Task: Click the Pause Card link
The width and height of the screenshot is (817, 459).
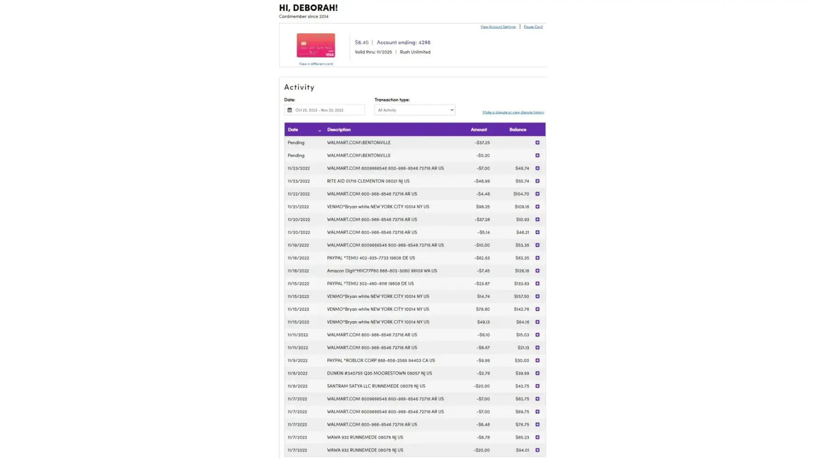Action: click(x=533, y=27)
